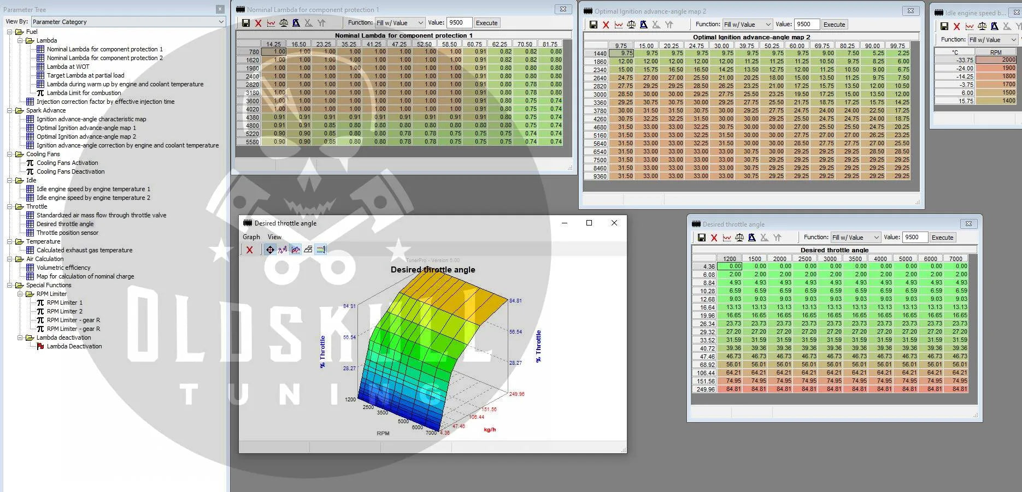Click the red X icon in graph window toolbar
Screen dimensions: 1022x492
(x=249, y=250)
